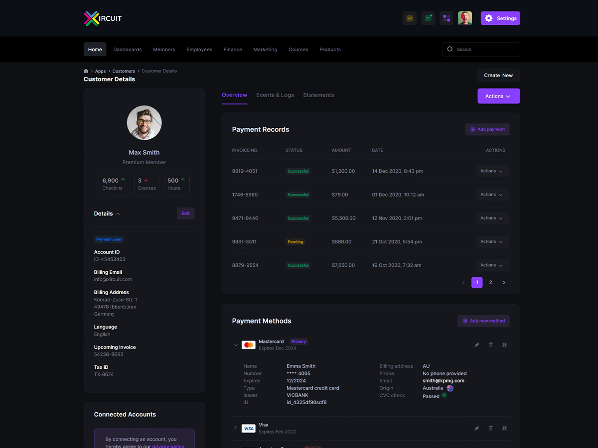
Task: Delete the Visa payment method trash icon
Action: coord(490,428)
